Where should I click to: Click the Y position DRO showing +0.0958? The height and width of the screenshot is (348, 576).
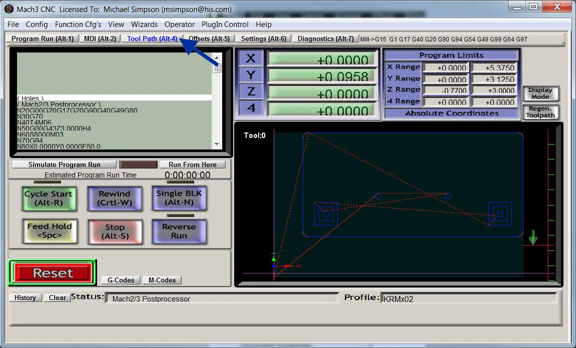(x=322, y=75)
